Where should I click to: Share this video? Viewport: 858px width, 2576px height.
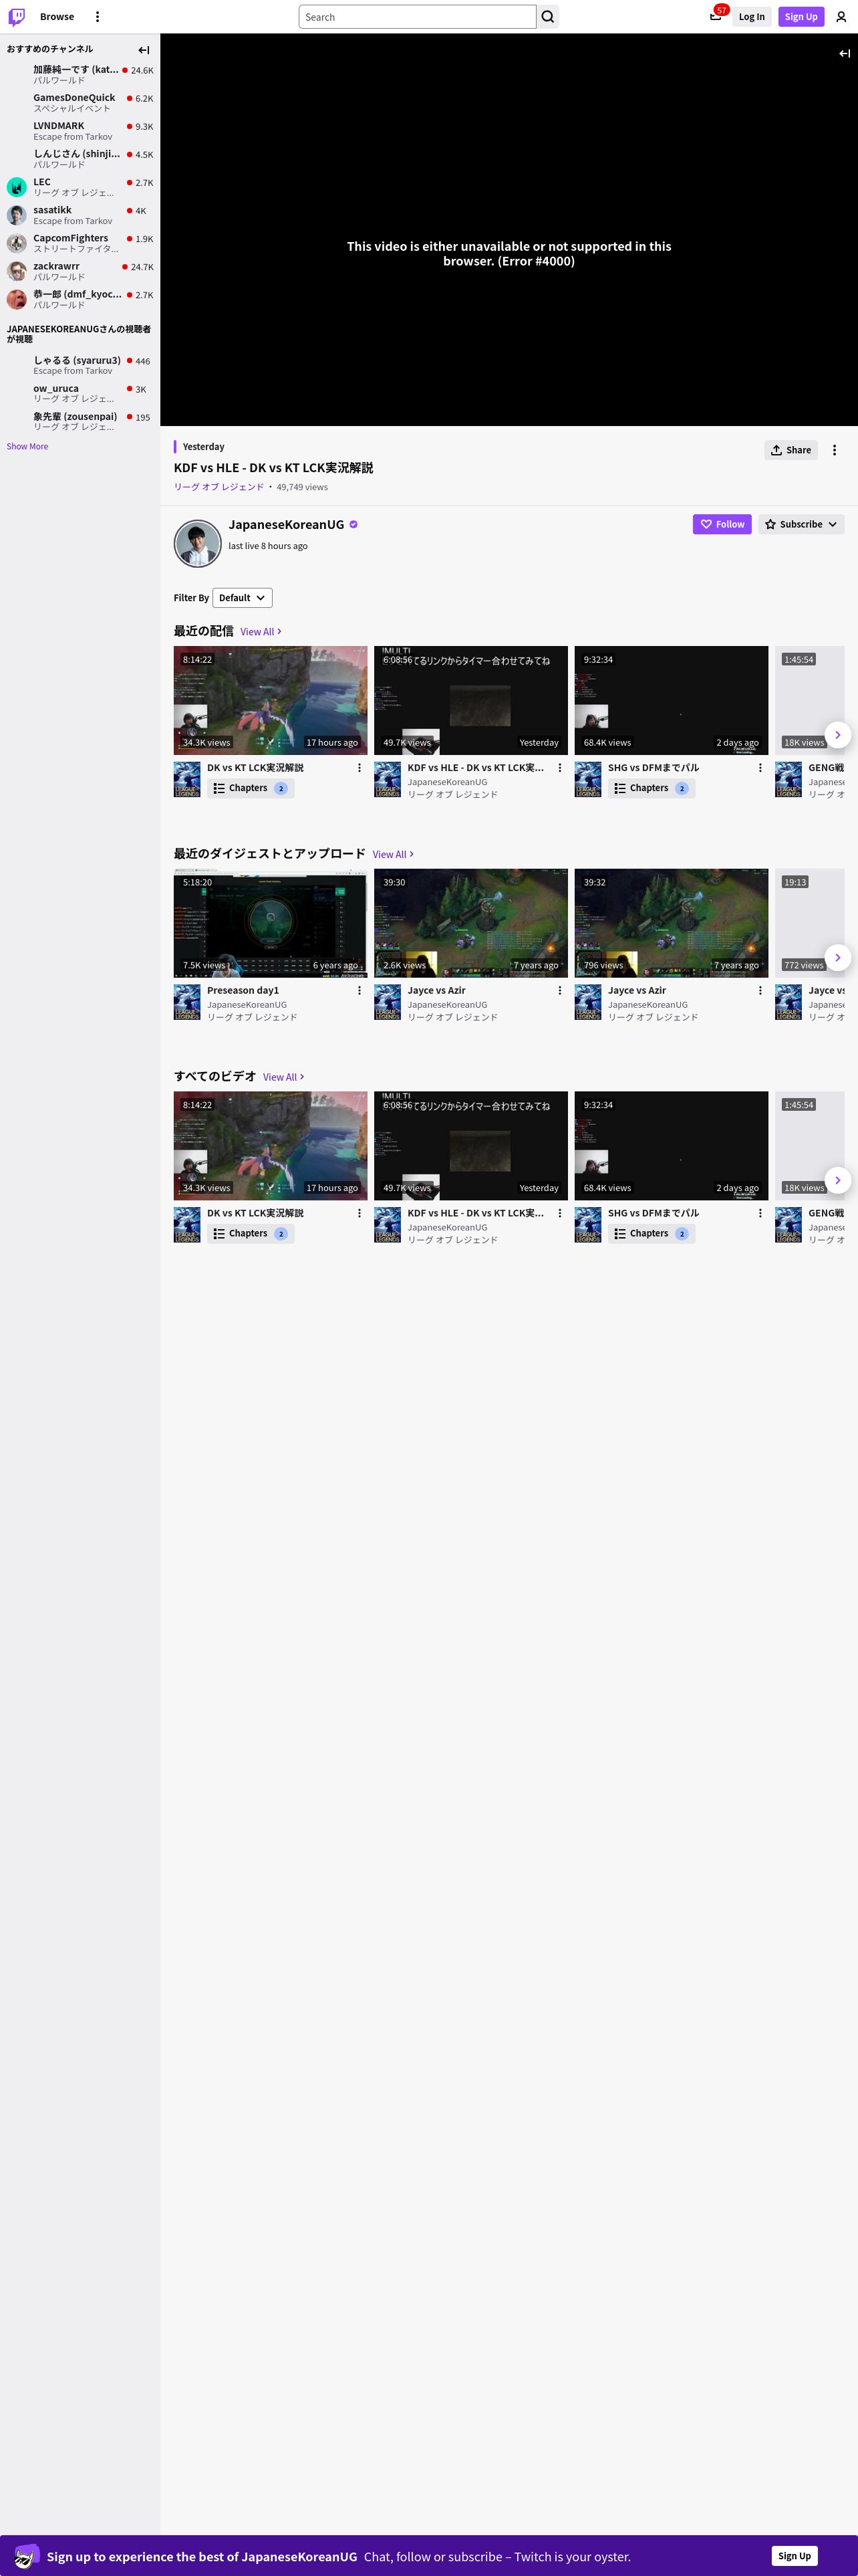[x=791, y=450]
